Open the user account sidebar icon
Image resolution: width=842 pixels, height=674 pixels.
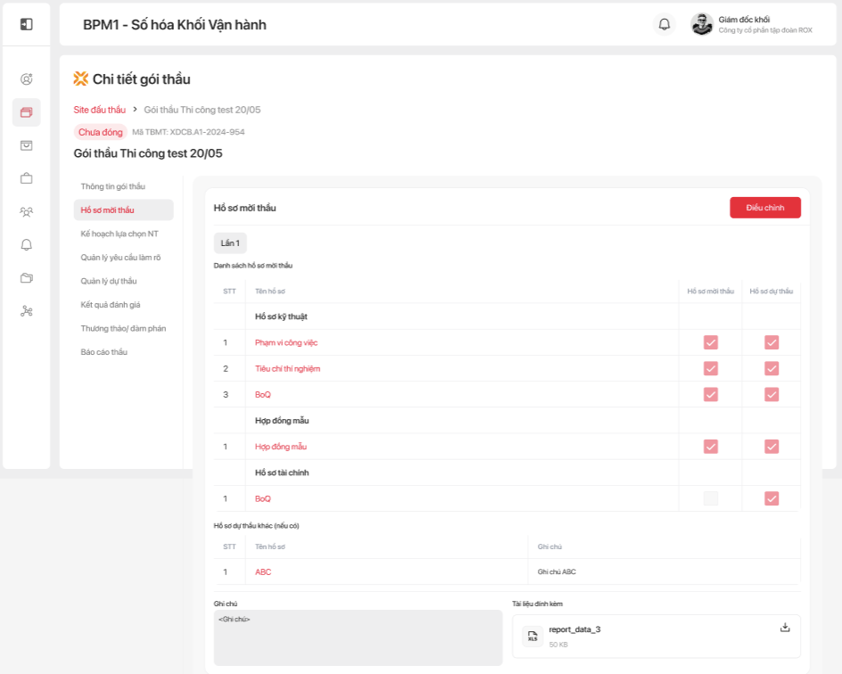[27, 79]
